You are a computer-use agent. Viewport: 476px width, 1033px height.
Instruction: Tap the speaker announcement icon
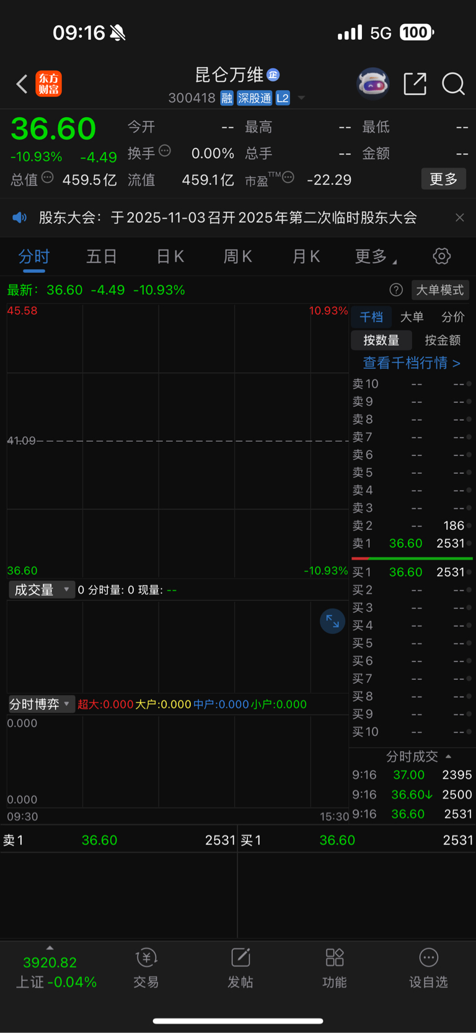click(x=20, y=217)
